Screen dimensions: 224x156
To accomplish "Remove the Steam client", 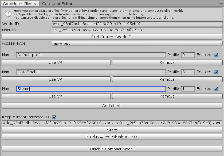I will pyautogui.click(x=167, y=96).
